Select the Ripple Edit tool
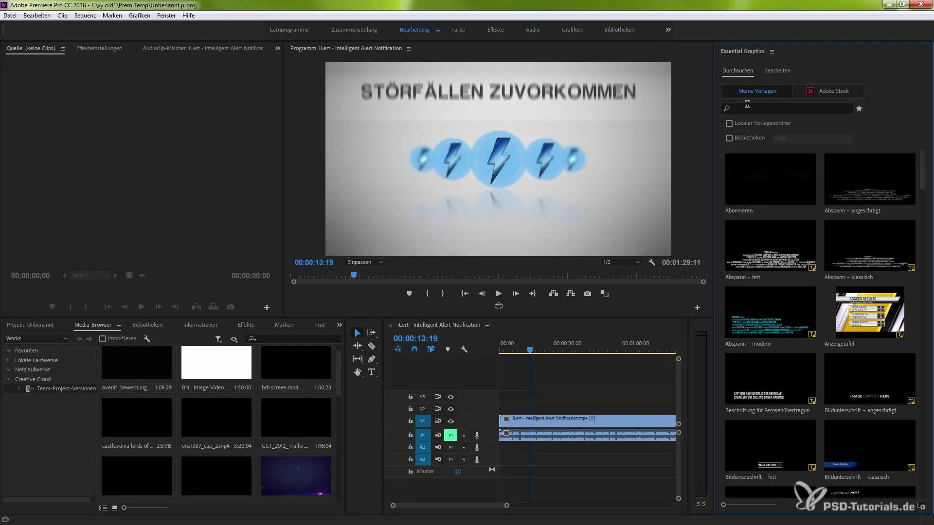Image resolution: width=934 pixels, height=525 pixels. 358,346
